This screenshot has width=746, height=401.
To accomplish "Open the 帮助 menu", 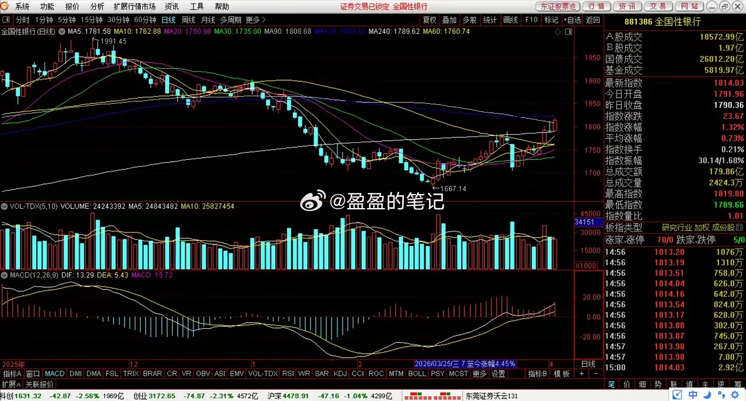I will pos(222,6).
